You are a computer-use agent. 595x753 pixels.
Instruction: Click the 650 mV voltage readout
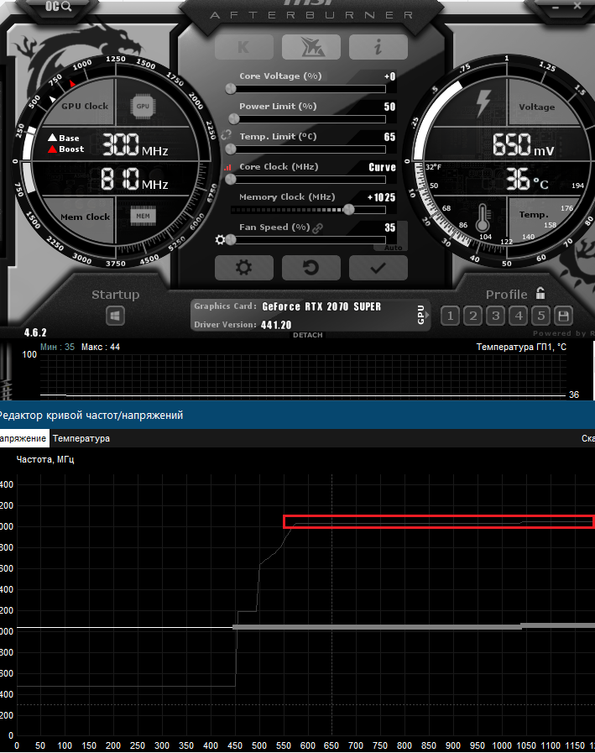(x=524, y=144)
